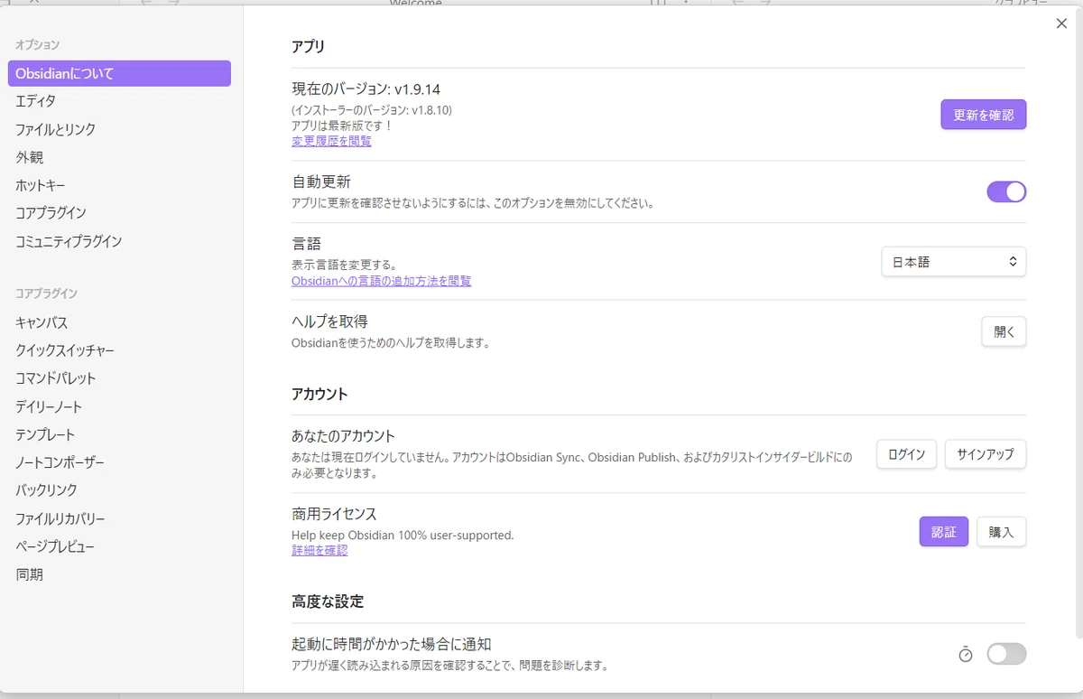1083x699 pixels.
Task: Click the stopwatch icon beside startup notification
Action: 965,654
